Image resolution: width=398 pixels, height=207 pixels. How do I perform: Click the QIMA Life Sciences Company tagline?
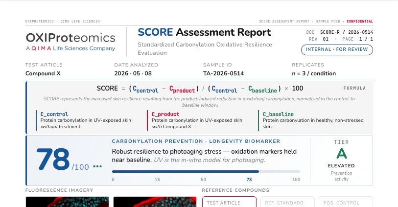[x=70, y=48]
